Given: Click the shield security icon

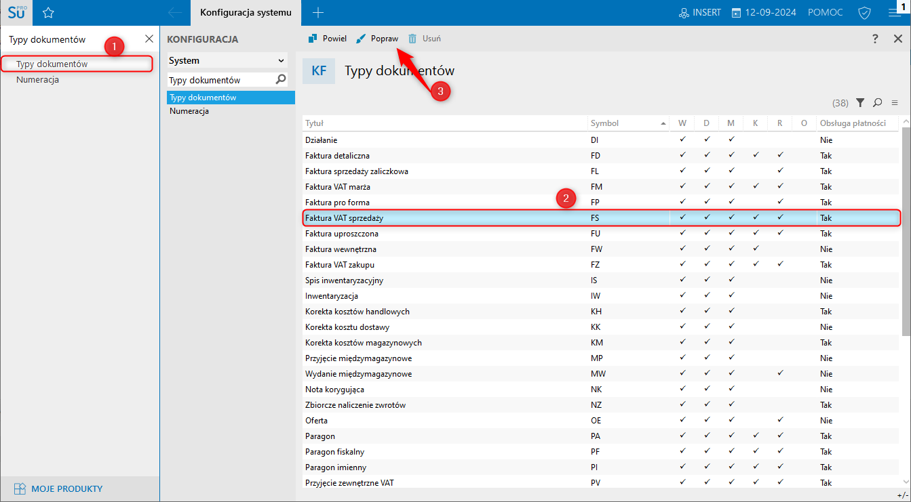Looking at the screenshot, I should (864, 13).
